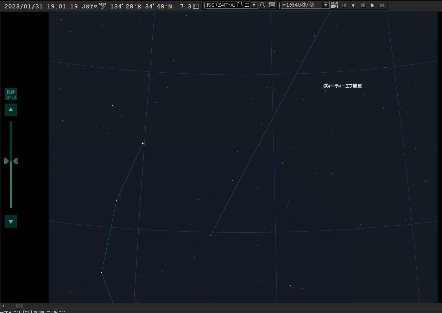Toggle the STEP mode icon
The width and height of the screenshot is (442, 313).
334,5
